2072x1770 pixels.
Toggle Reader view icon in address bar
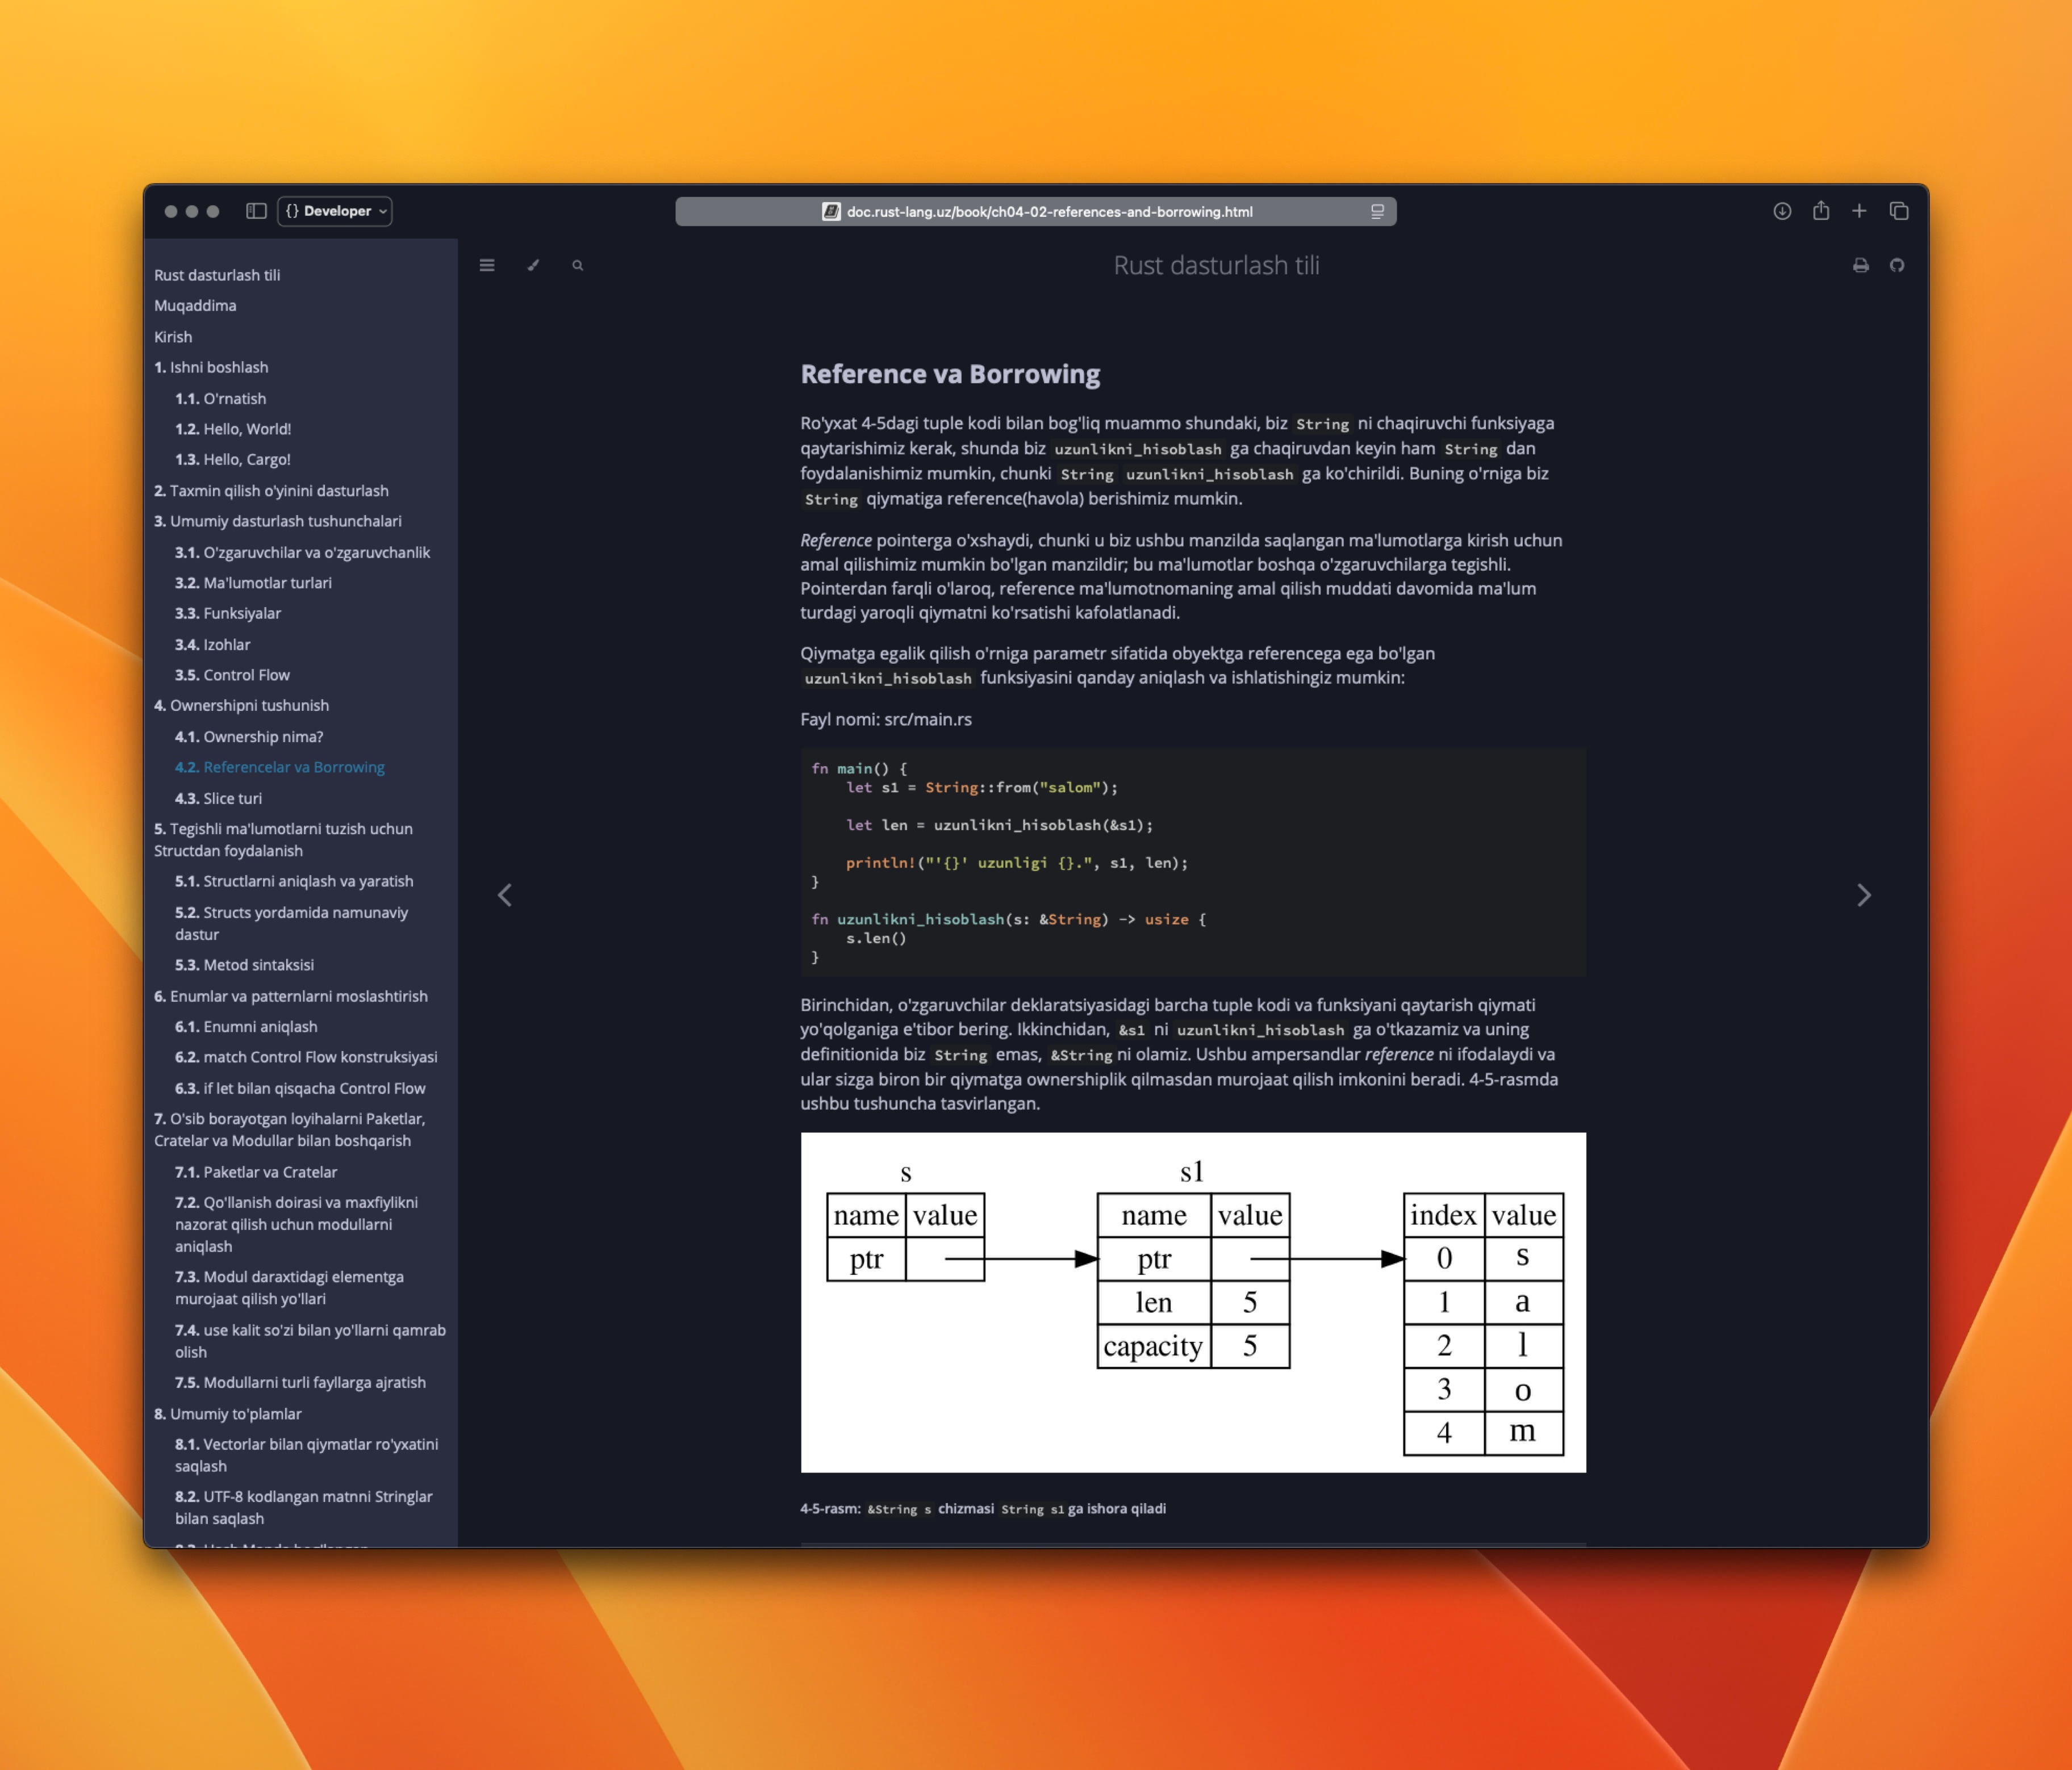[x=1377, y=212]
